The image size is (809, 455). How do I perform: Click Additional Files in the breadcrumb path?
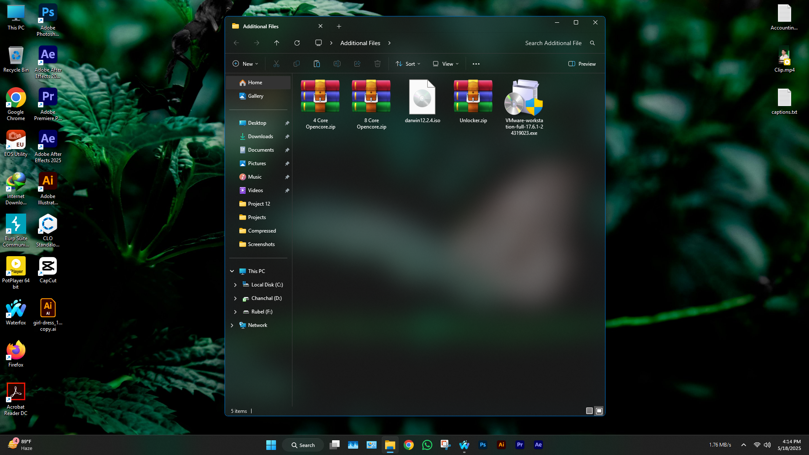point(360,43)
